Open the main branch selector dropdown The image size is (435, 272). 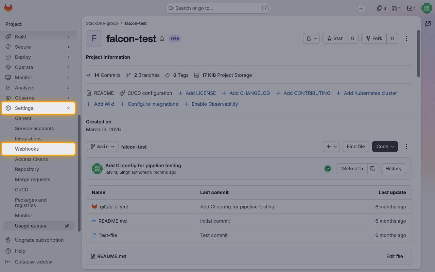[x=102, y=147]
